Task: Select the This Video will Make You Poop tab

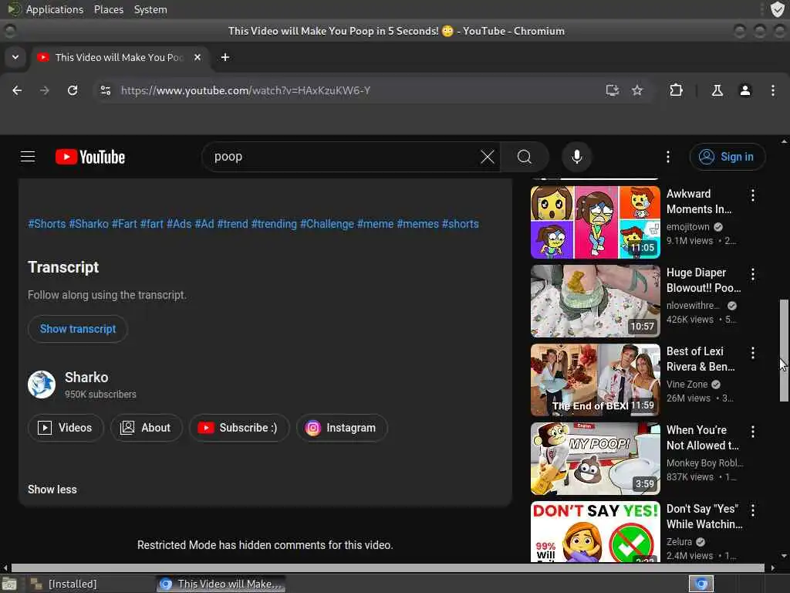Action: (x=120, y=57)
